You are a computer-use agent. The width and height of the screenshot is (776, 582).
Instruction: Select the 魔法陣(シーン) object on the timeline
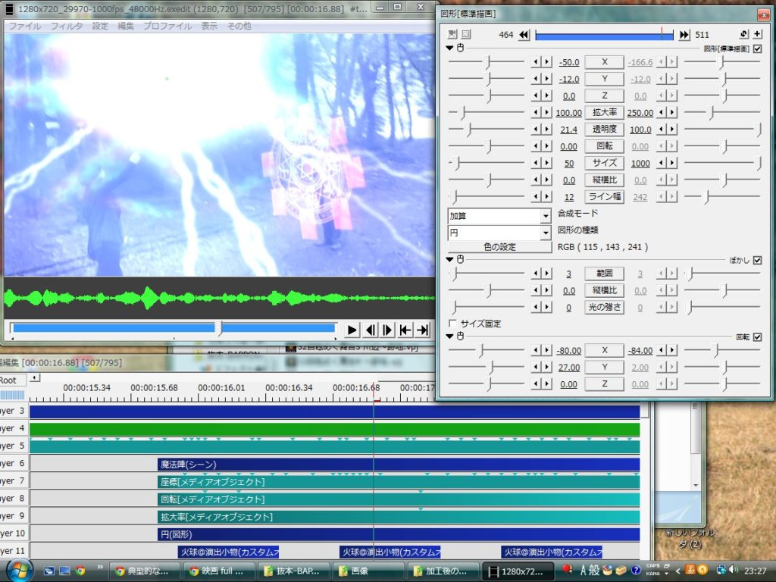pos(399,465)
